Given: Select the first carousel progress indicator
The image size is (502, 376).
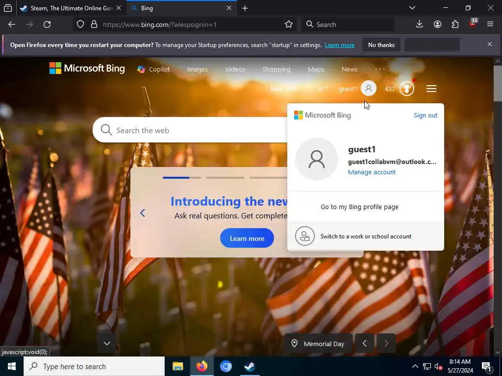Looking at the screenshot, I should [182, 177].
